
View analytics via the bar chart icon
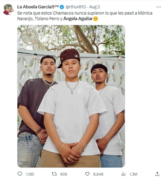tap(123, 174)
